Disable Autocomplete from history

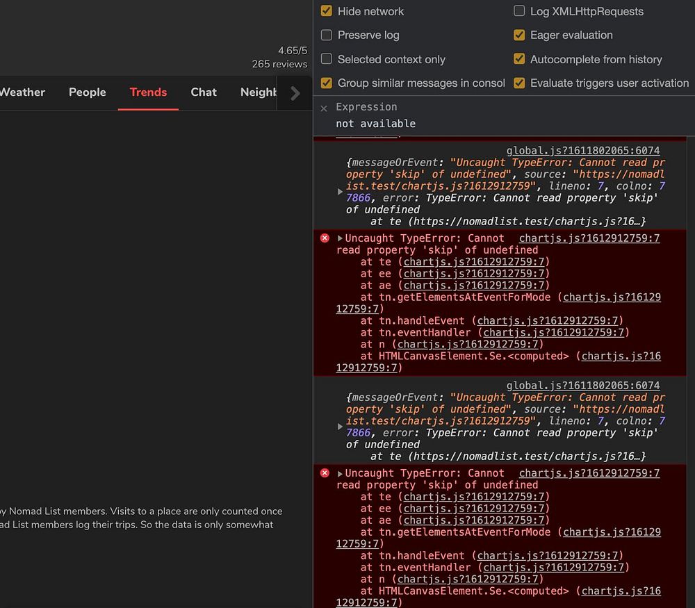[x=519, y=59]
